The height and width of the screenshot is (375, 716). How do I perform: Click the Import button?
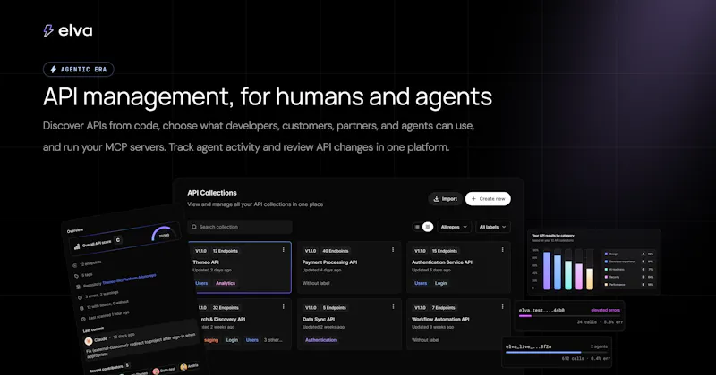(445, 199)
